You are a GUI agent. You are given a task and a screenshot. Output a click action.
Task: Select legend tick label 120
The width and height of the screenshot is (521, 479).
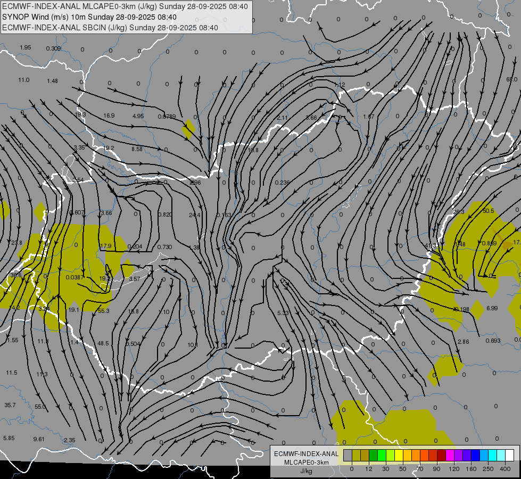[454, 469]
